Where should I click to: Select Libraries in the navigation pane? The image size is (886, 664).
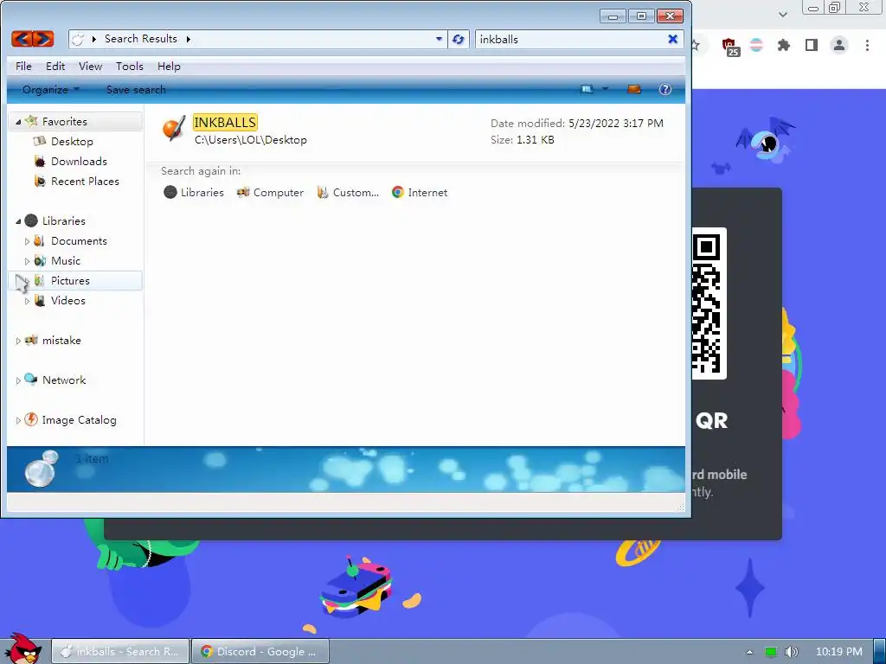tap(63, 220)
